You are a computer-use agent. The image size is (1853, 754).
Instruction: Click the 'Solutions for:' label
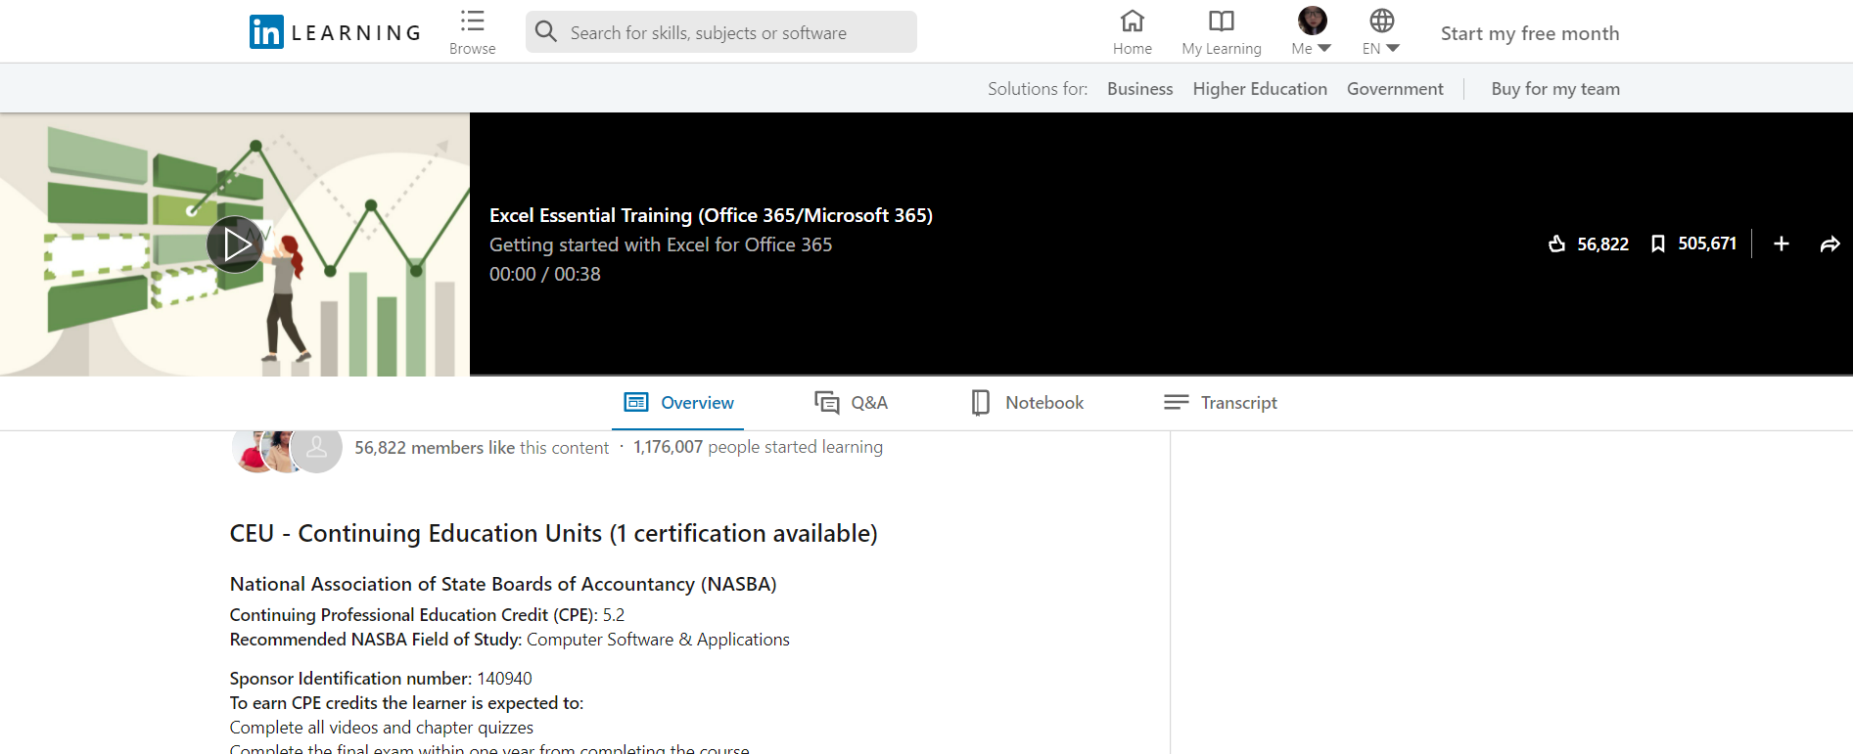click(x=1038, y=89)
